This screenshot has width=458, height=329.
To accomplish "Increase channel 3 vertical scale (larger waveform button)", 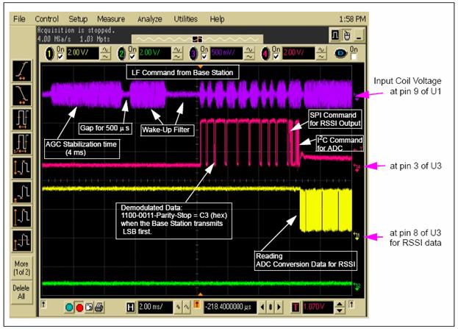I will coord(249,50).
